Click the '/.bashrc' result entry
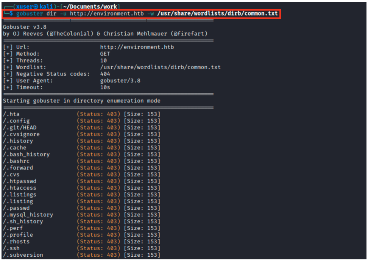Viewport: 368px width, 262px height. (16, 161)
